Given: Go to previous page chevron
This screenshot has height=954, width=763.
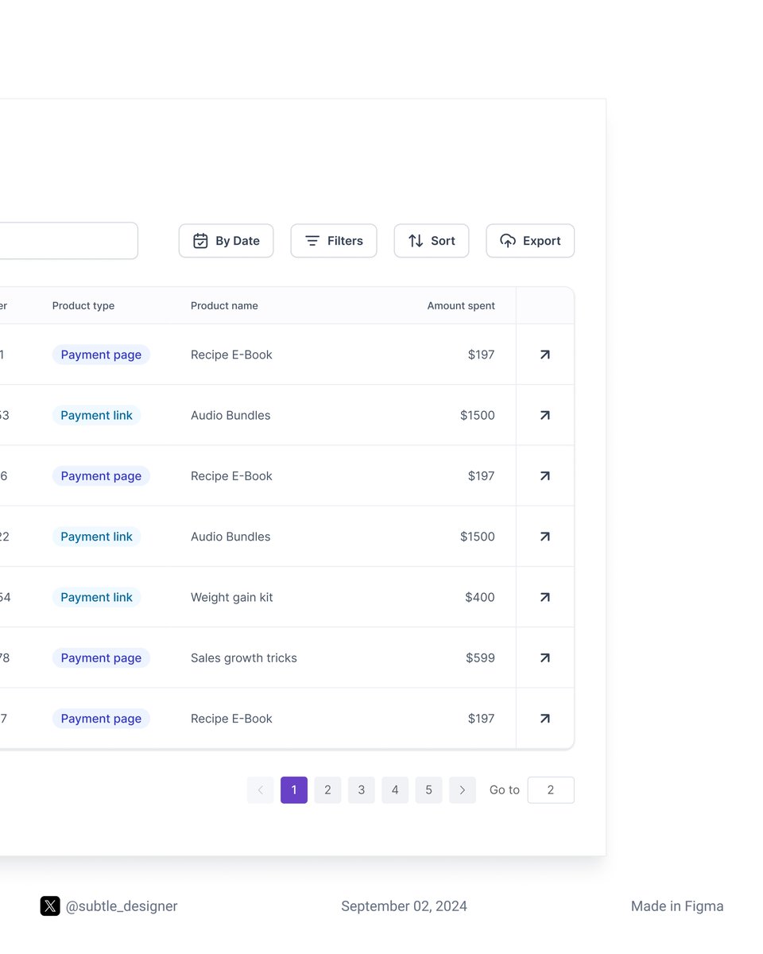Looking at the screenshot, I should point(261,790).
